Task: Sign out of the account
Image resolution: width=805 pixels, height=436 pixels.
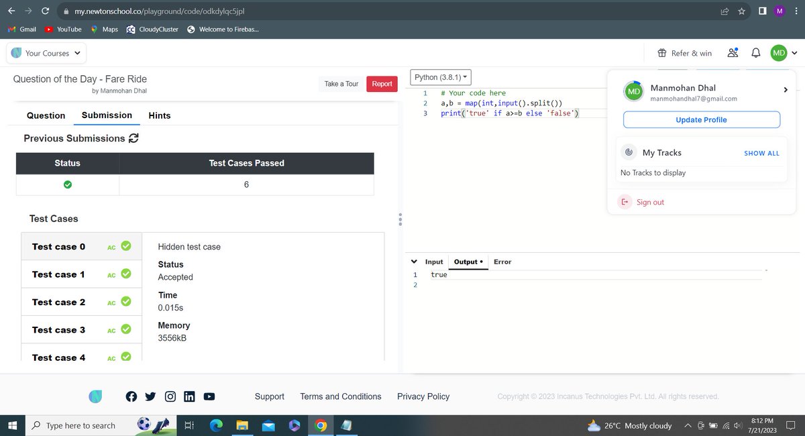Action: pos(641,202)
